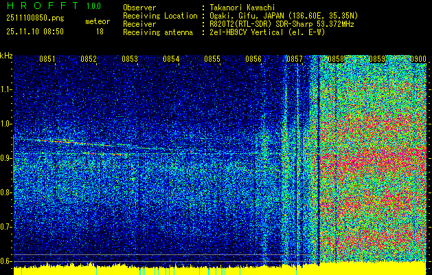Click the HROFFT title text
Viewport: 432px width, 275px height.
pos(43,5)
